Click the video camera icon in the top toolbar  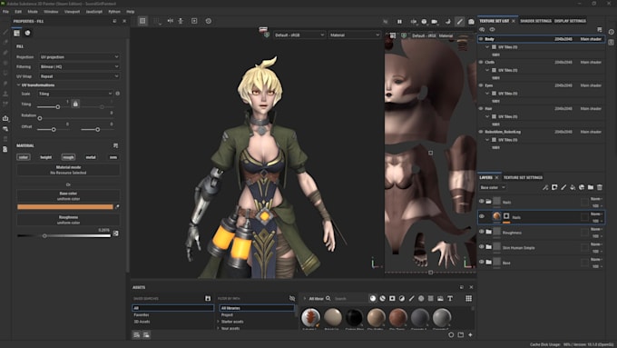435,22
